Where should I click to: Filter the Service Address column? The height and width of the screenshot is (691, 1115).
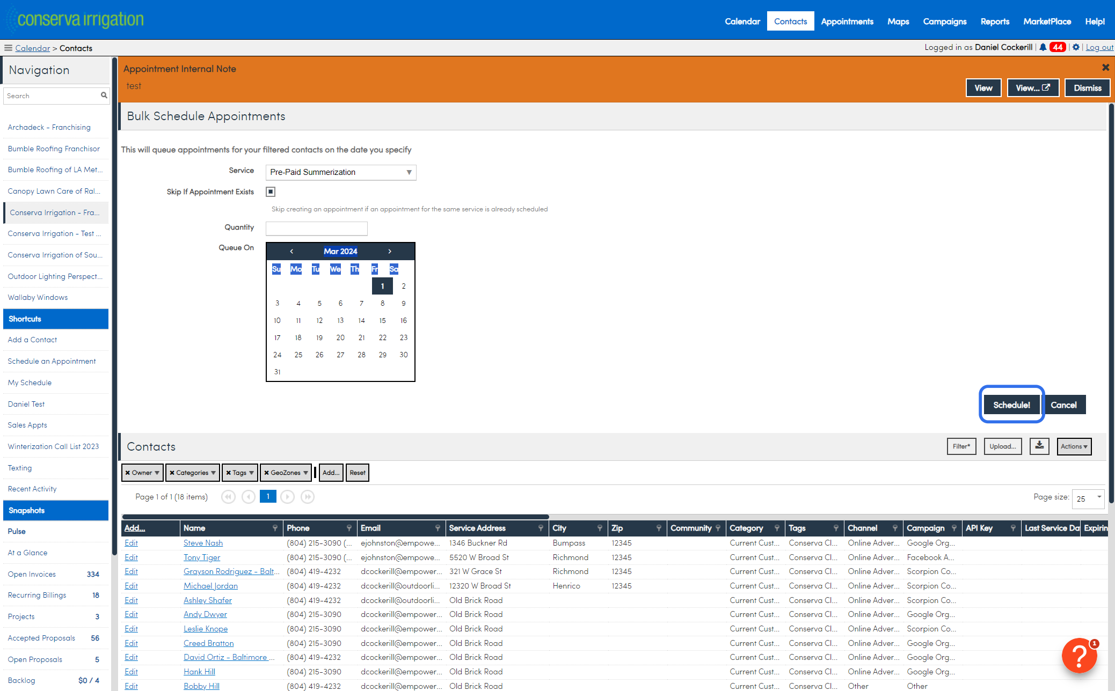(541, 528)
